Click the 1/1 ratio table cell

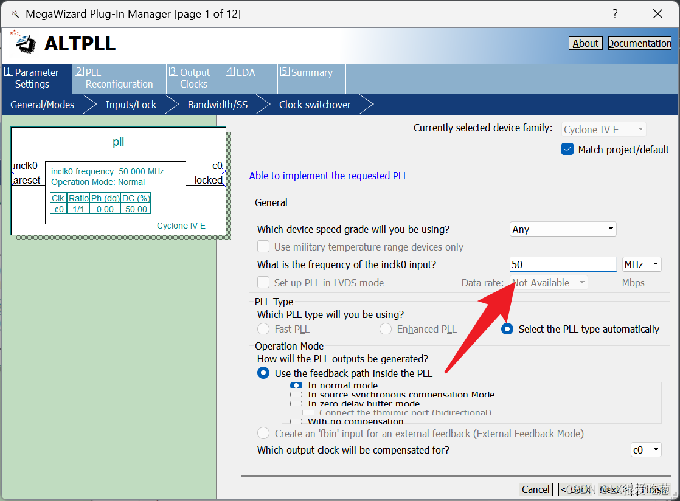pyautogui.click(x=78, y=209)
